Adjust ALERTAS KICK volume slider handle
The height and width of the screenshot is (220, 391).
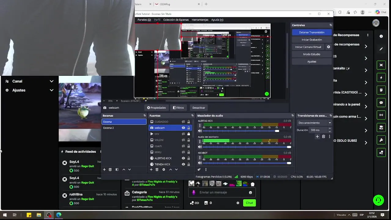pyautogui.click(x=277, y=131)
